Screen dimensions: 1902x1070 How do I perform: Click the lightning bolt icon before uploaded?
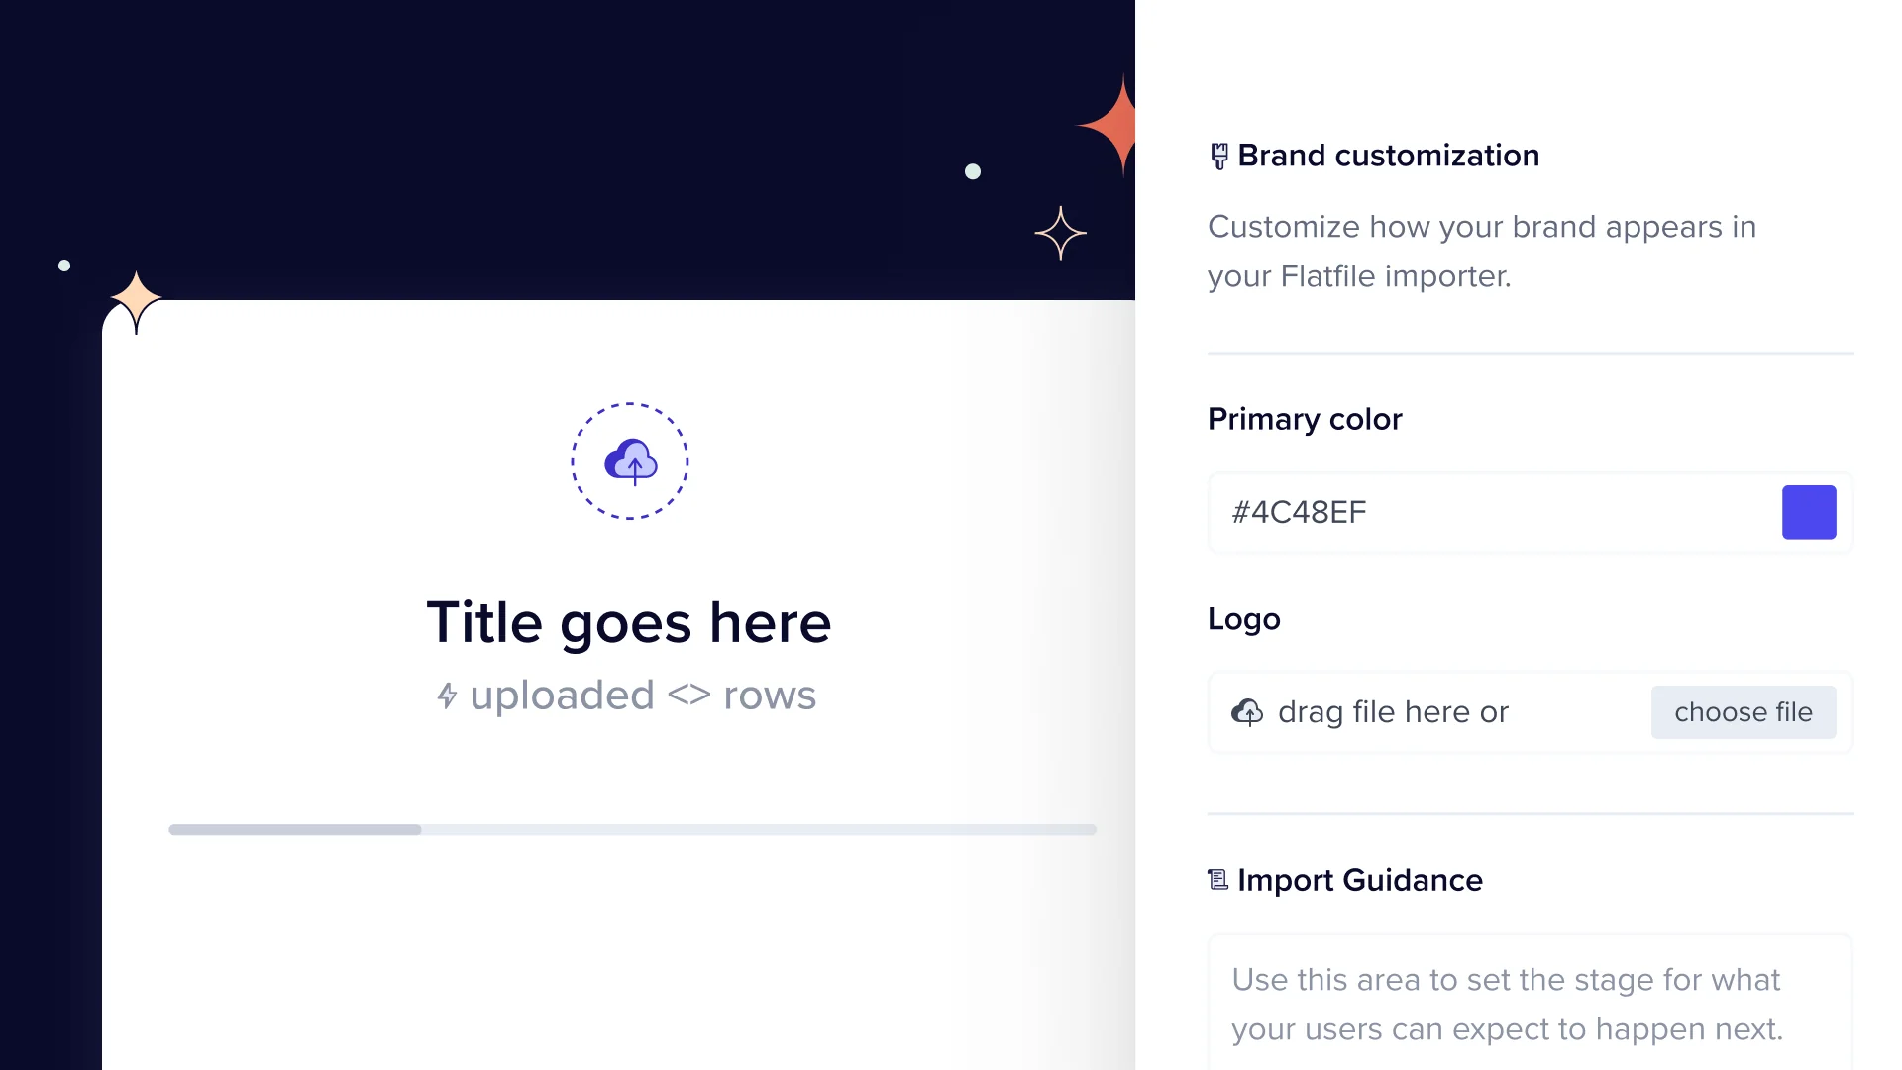[x=448, y=695]
